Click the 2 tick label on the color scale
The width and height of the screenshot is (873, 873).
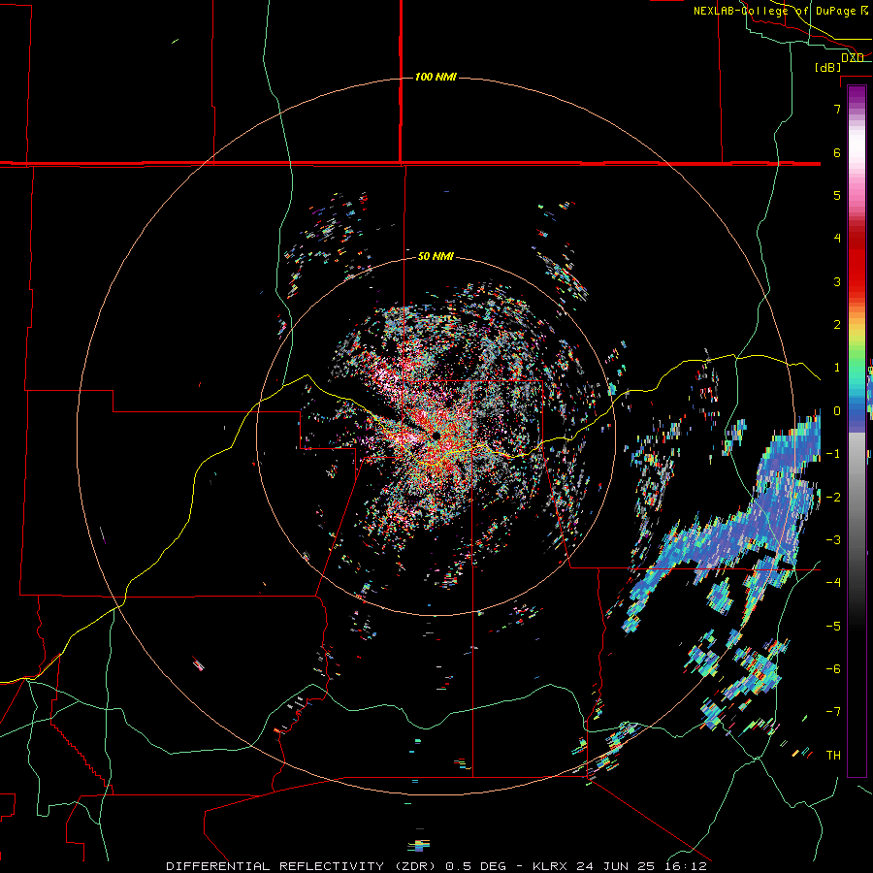[837, 325]
